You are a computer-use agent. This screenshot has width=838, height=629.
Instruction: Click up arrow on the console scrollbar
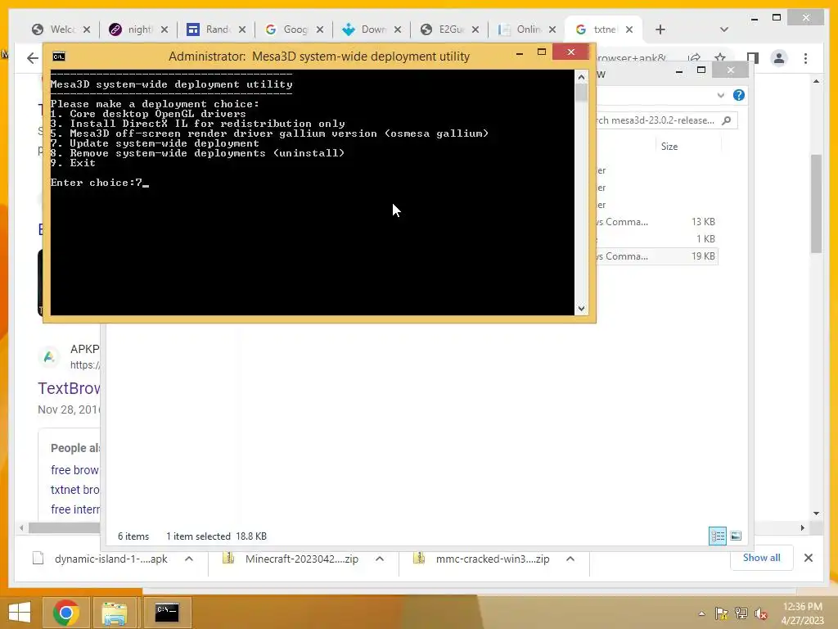tap(582, 77)
